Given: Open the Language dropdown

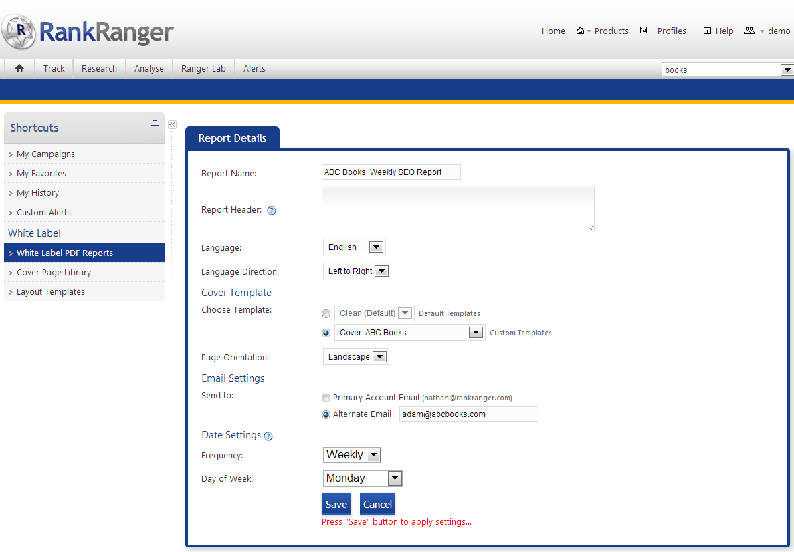Looking at the screenshot, I should [x=355, y=247].
